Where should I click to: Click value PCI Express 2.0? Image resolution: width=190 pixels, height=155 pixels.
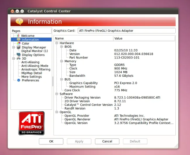[125, 83]
